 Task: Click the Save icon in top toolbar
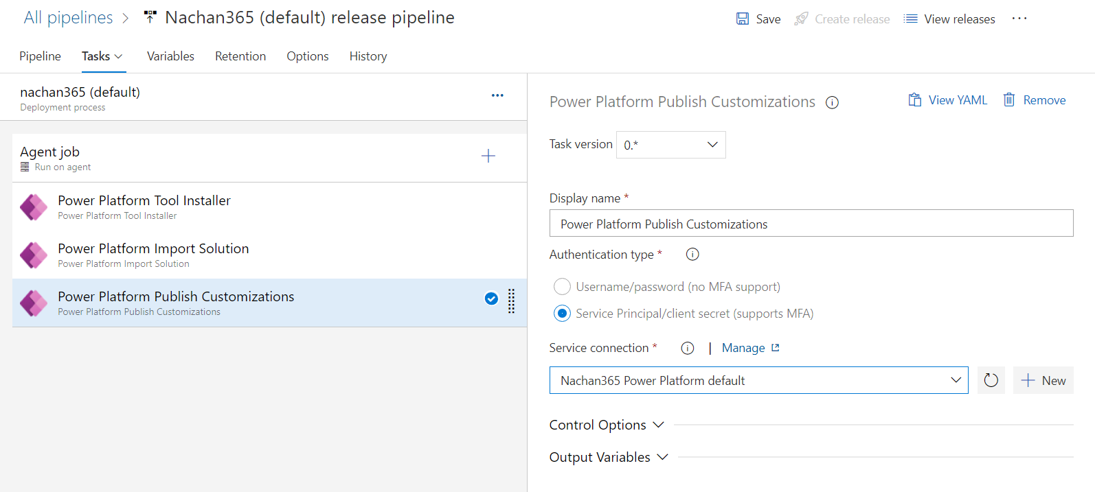point(743,19)
